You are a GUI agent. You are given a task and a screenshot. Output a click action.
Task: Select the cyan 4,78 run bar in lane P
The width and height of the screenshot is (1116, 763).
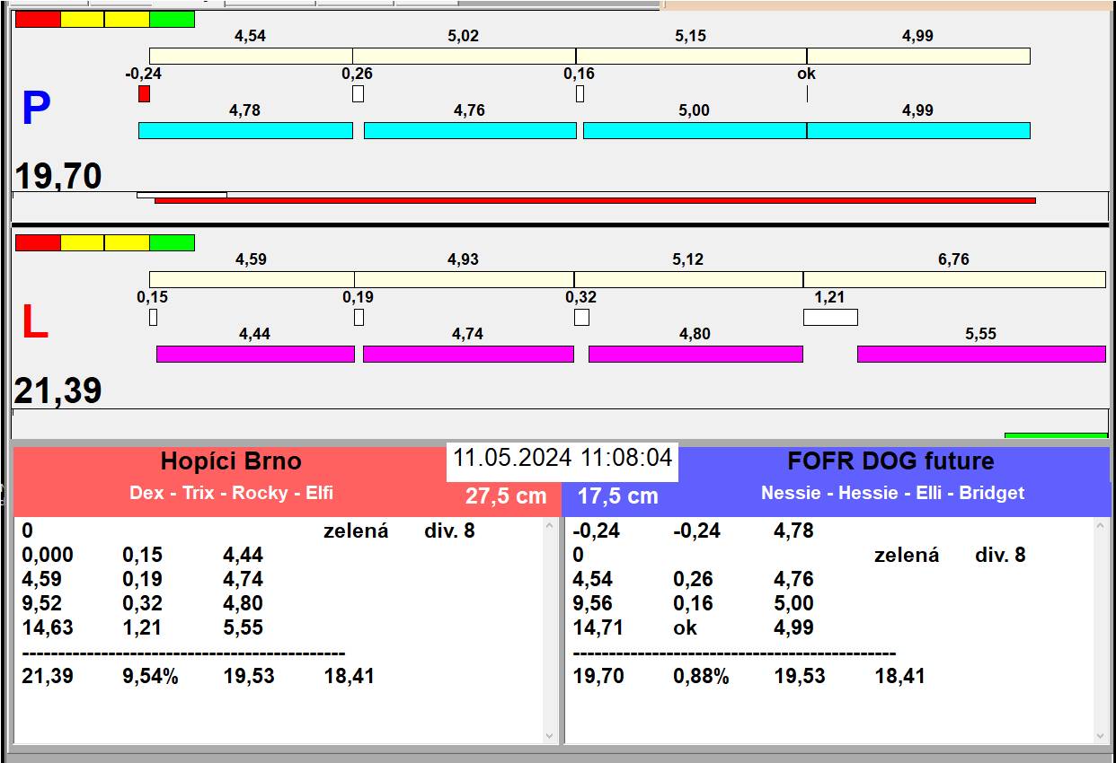coord(245,131)
